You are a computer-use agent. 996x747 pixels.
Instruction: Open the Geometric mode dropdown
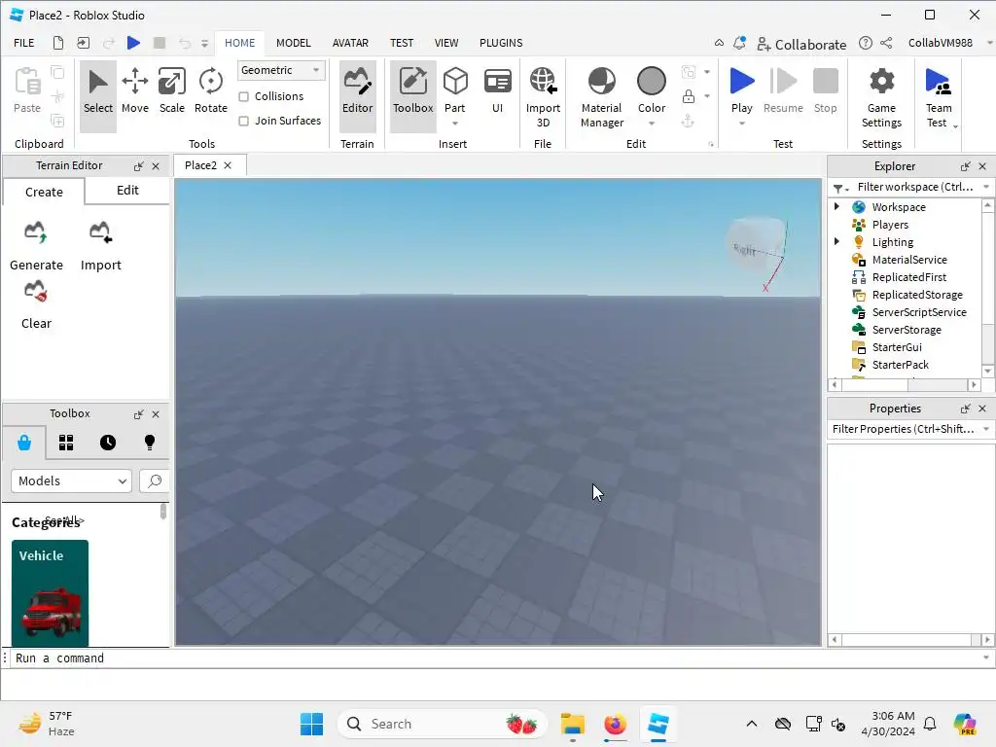(x=281, y=70)
